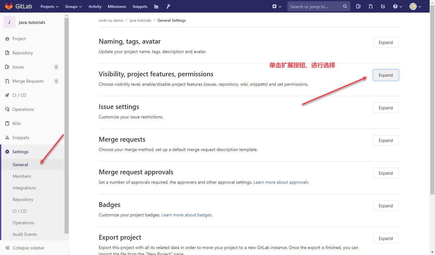435x255 pixels.
Task: Open the new item plus dropdown
Action: pos(276,6)
